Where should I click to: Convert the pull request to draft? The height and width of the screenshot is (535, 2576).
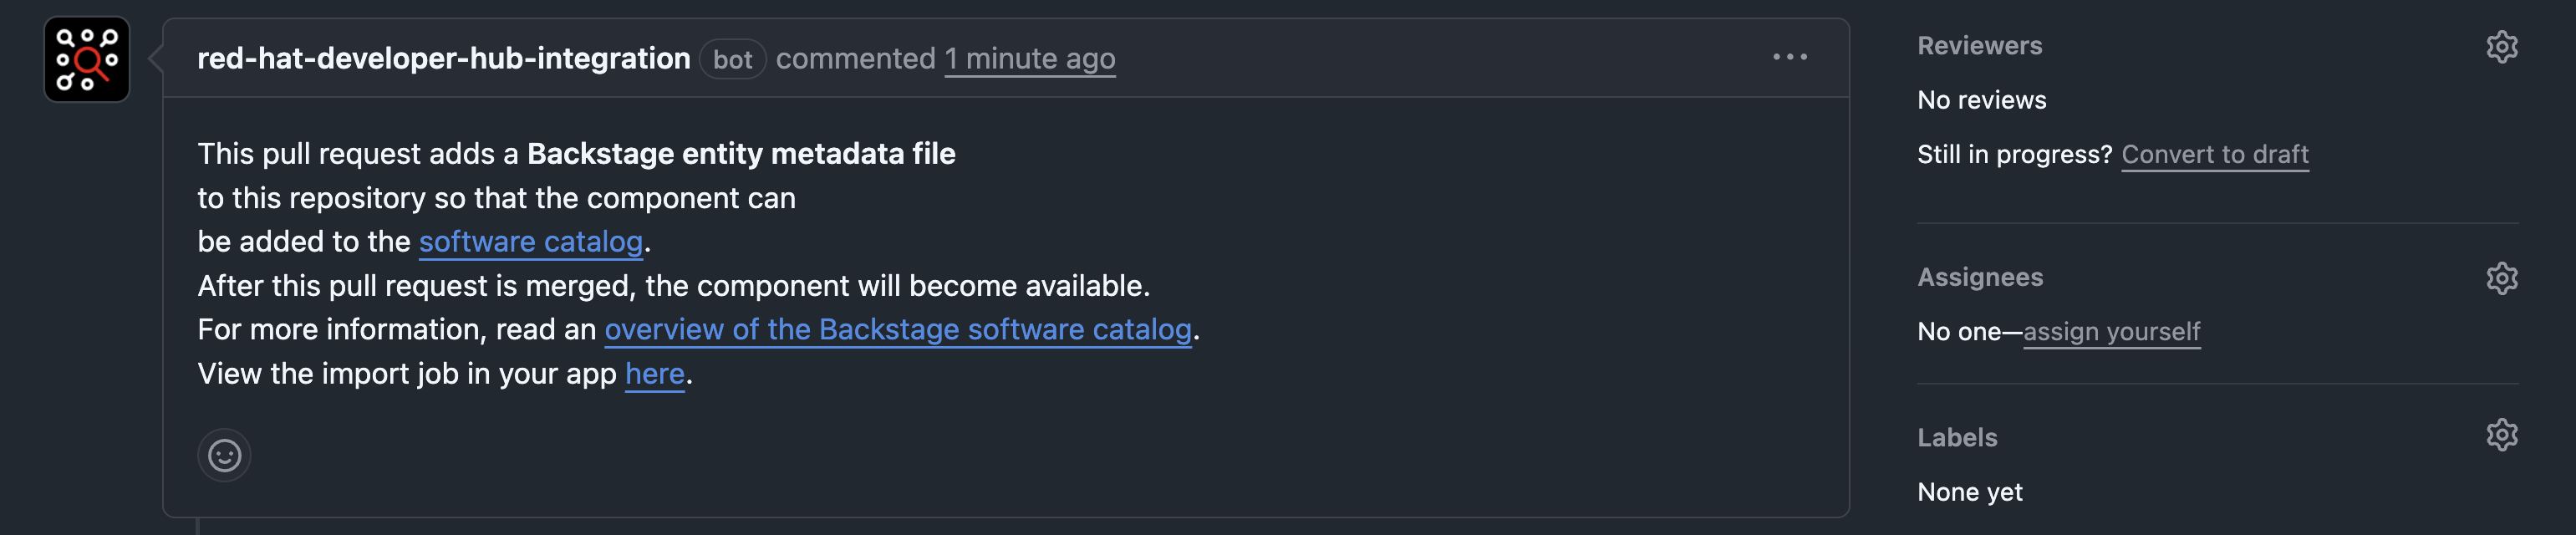pyautogui.click(x=2214, y=155)
